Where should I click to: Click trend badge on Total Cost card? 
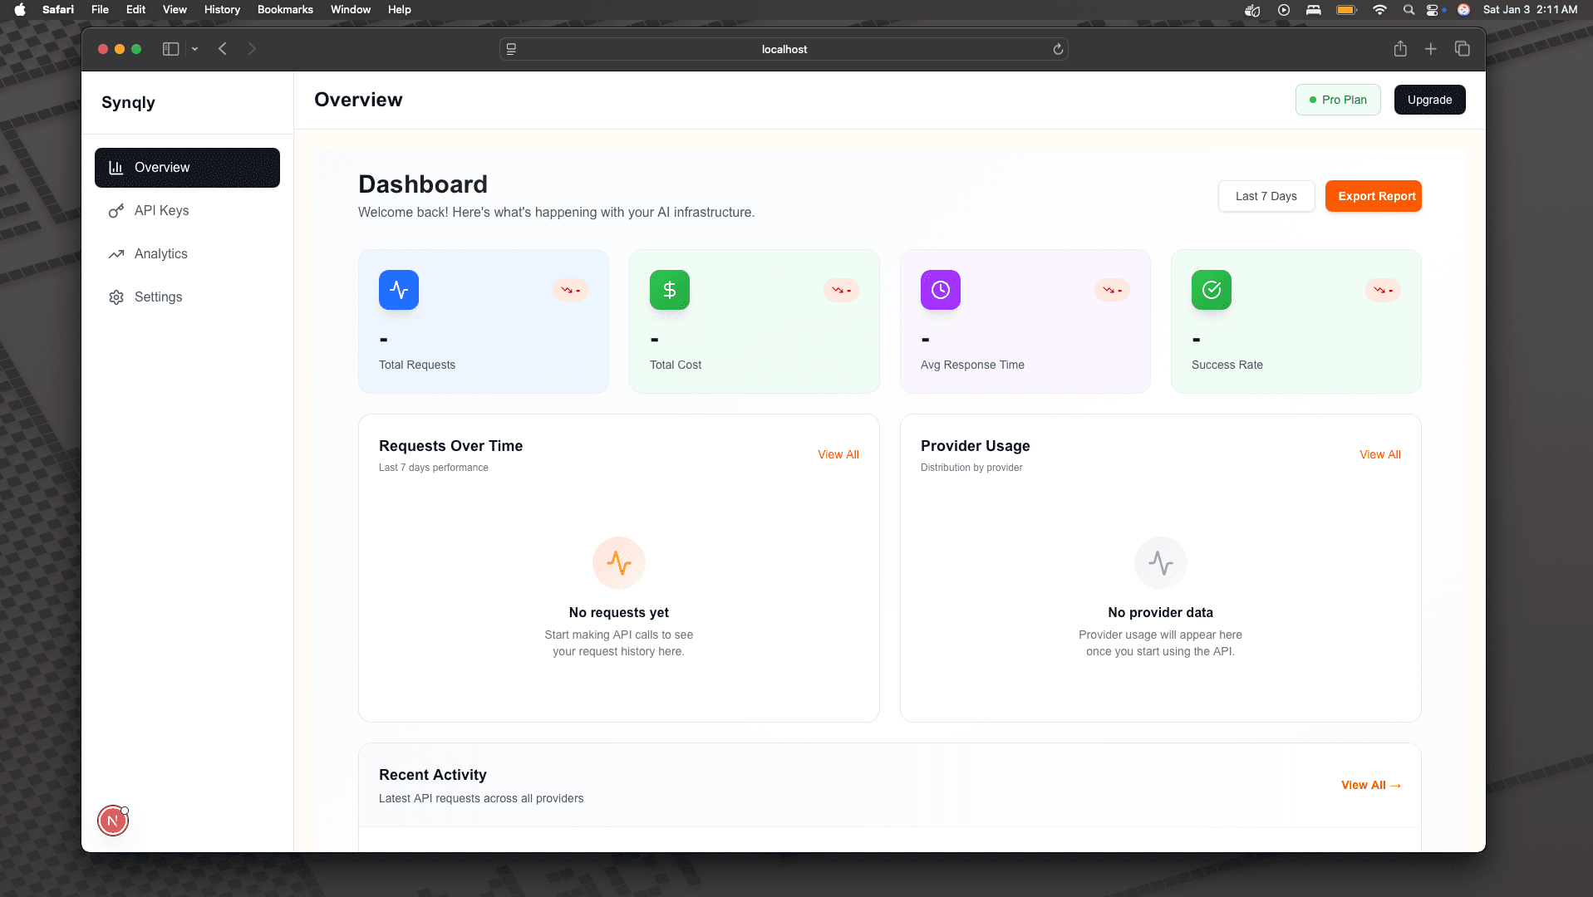point(842,290)
